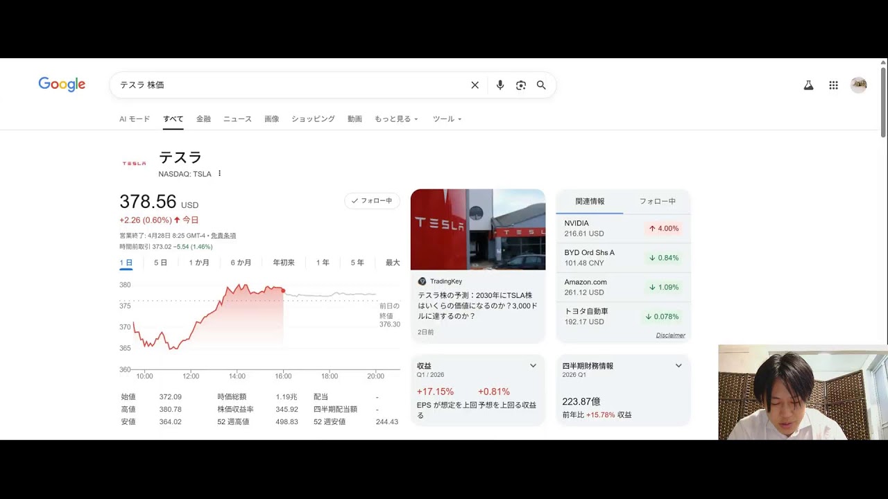Click the Tesla news article thumbnail
Image resolution: width=888 pixels, height=499 pixels.
(x=478, y=229)
